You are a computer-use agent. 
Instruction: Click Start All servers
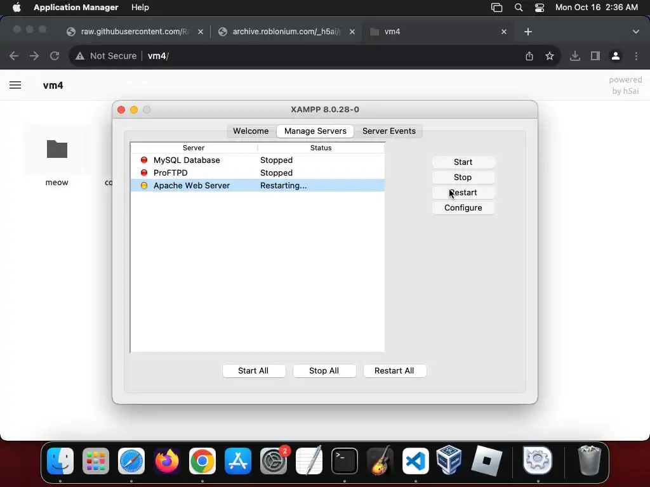point(253,370)
